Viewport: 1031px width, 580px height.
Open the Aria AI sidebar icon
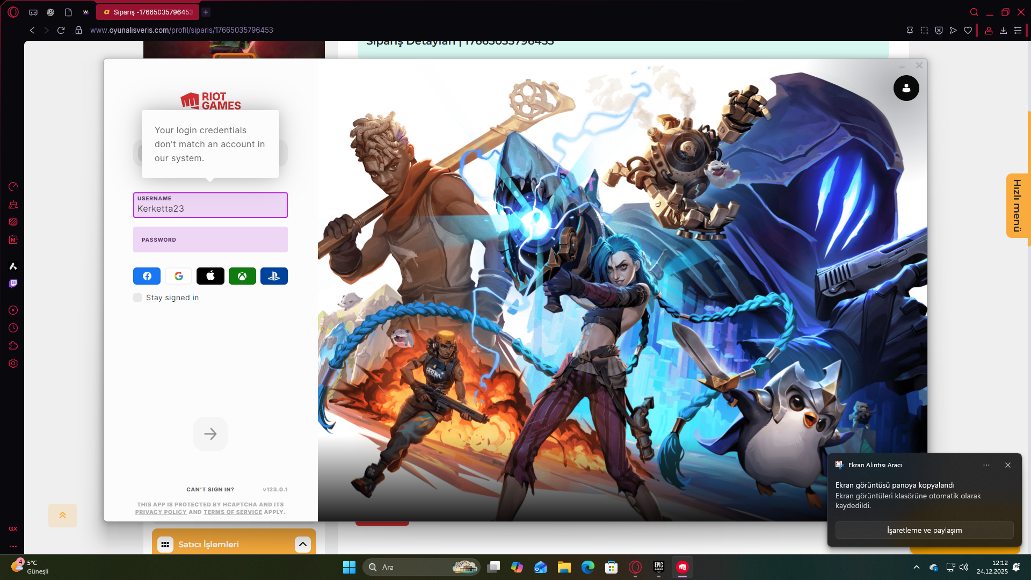(13, 266)
